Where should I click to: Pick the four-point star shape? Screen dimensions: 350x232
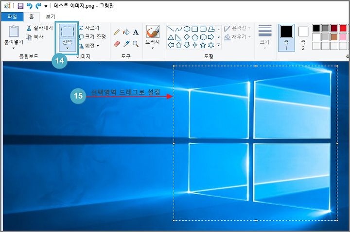click(x=195, y=45)
